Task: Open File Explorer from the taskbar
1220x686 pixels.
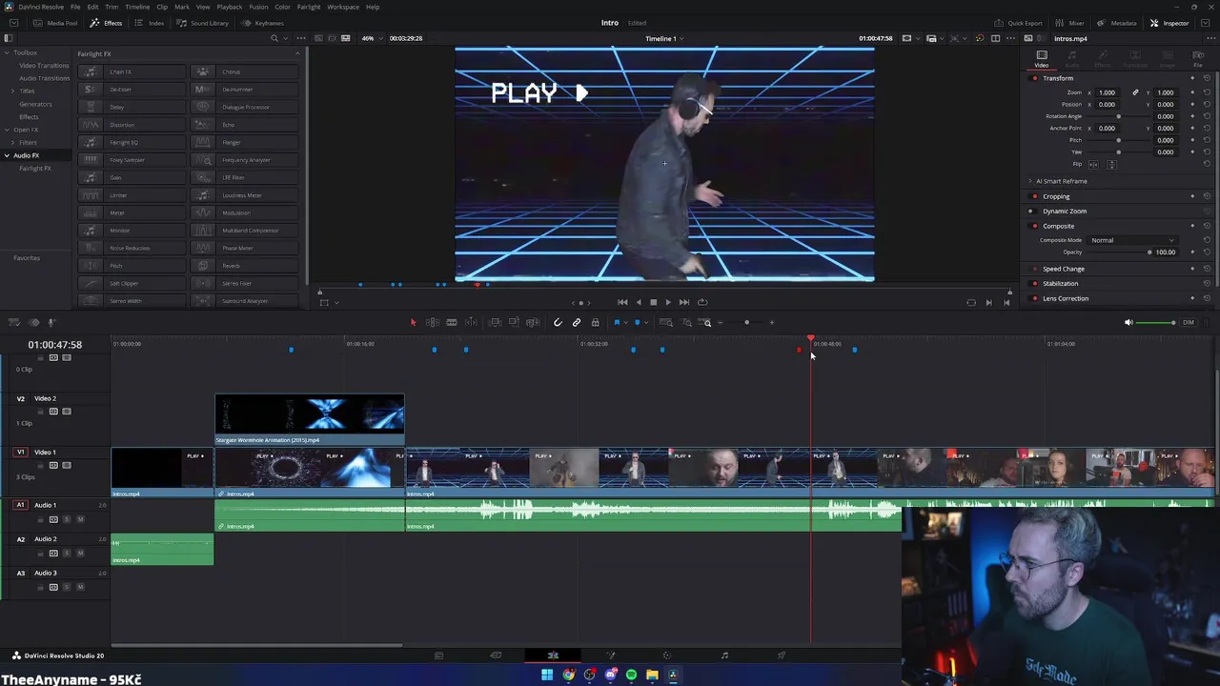Action: [652, 675]
